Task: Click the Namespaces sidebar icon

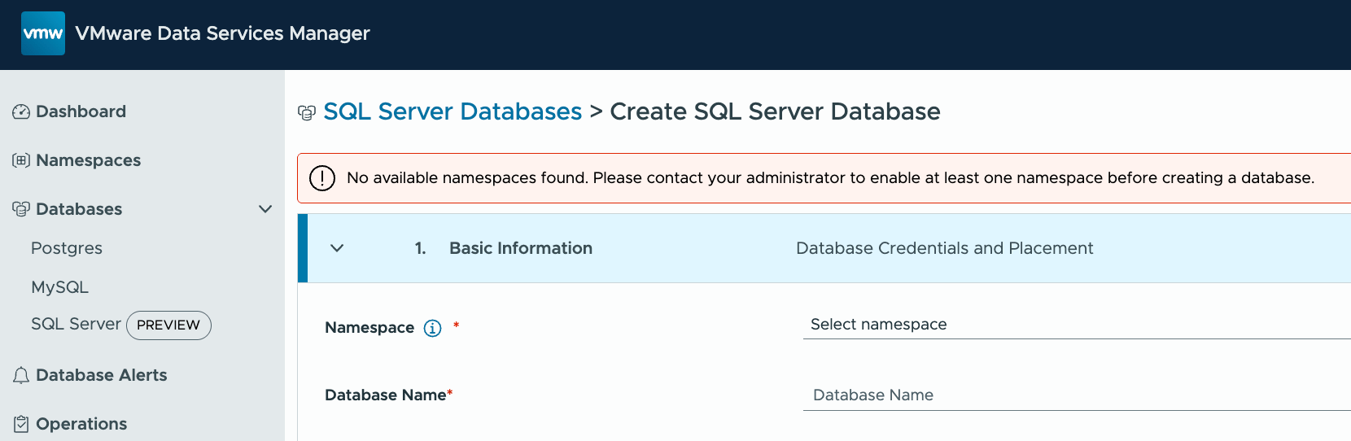Action: point(21,160)
